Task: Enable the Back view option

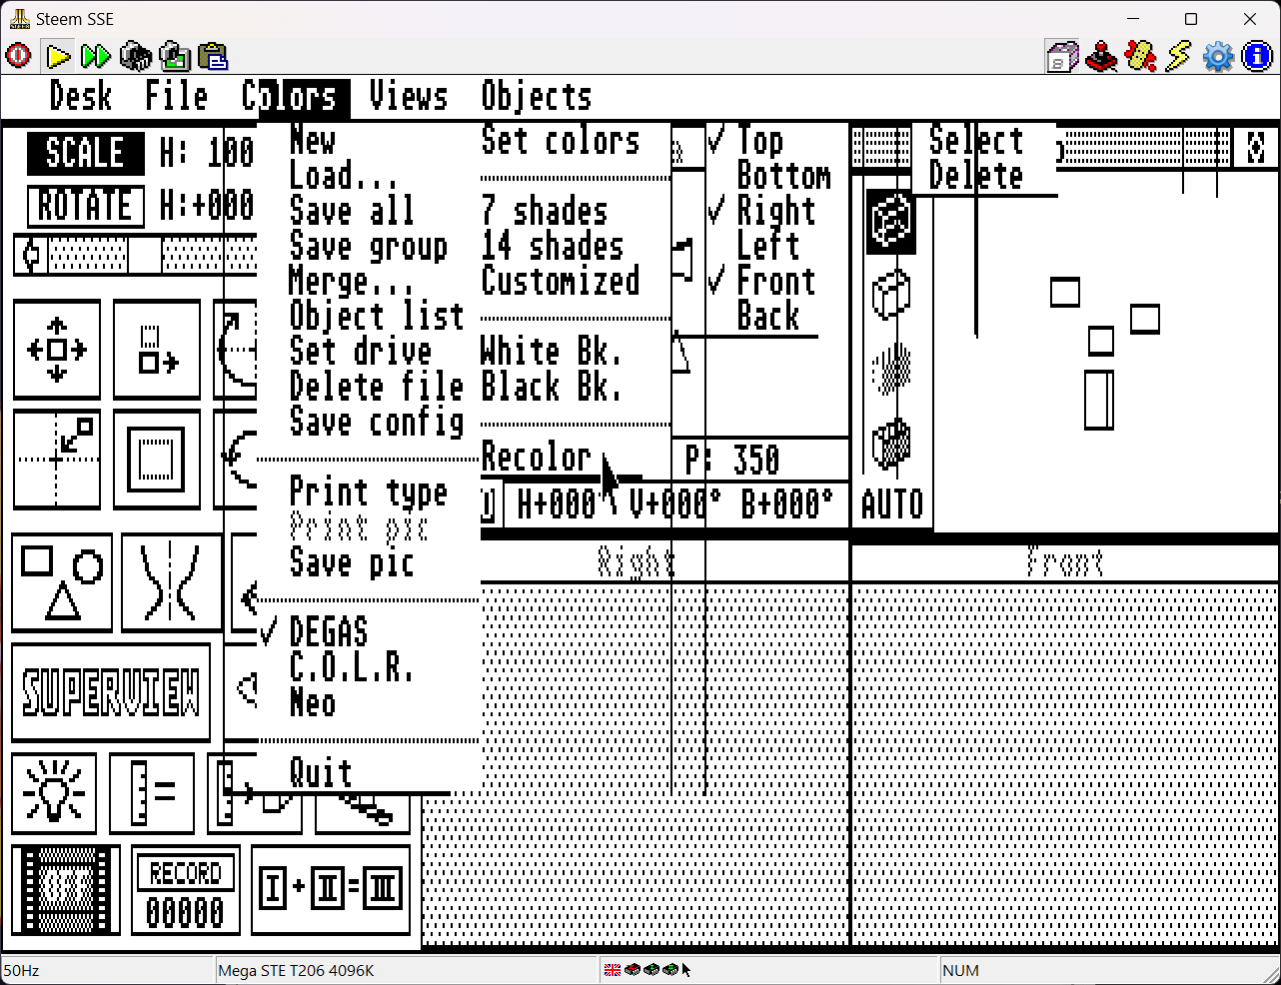Action: 769,317
